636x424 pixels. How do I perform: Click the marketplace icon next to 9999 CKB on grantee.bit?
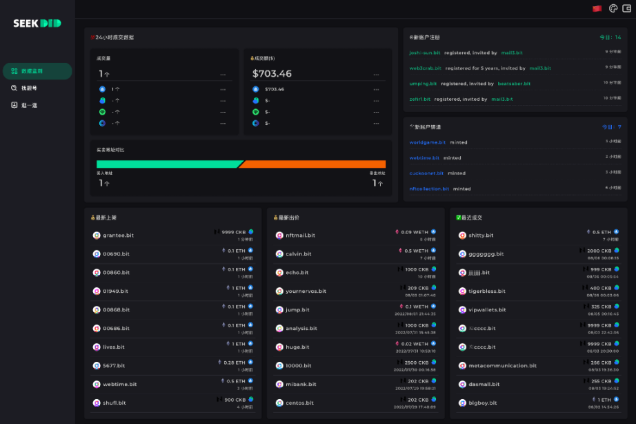pos(250,232)
